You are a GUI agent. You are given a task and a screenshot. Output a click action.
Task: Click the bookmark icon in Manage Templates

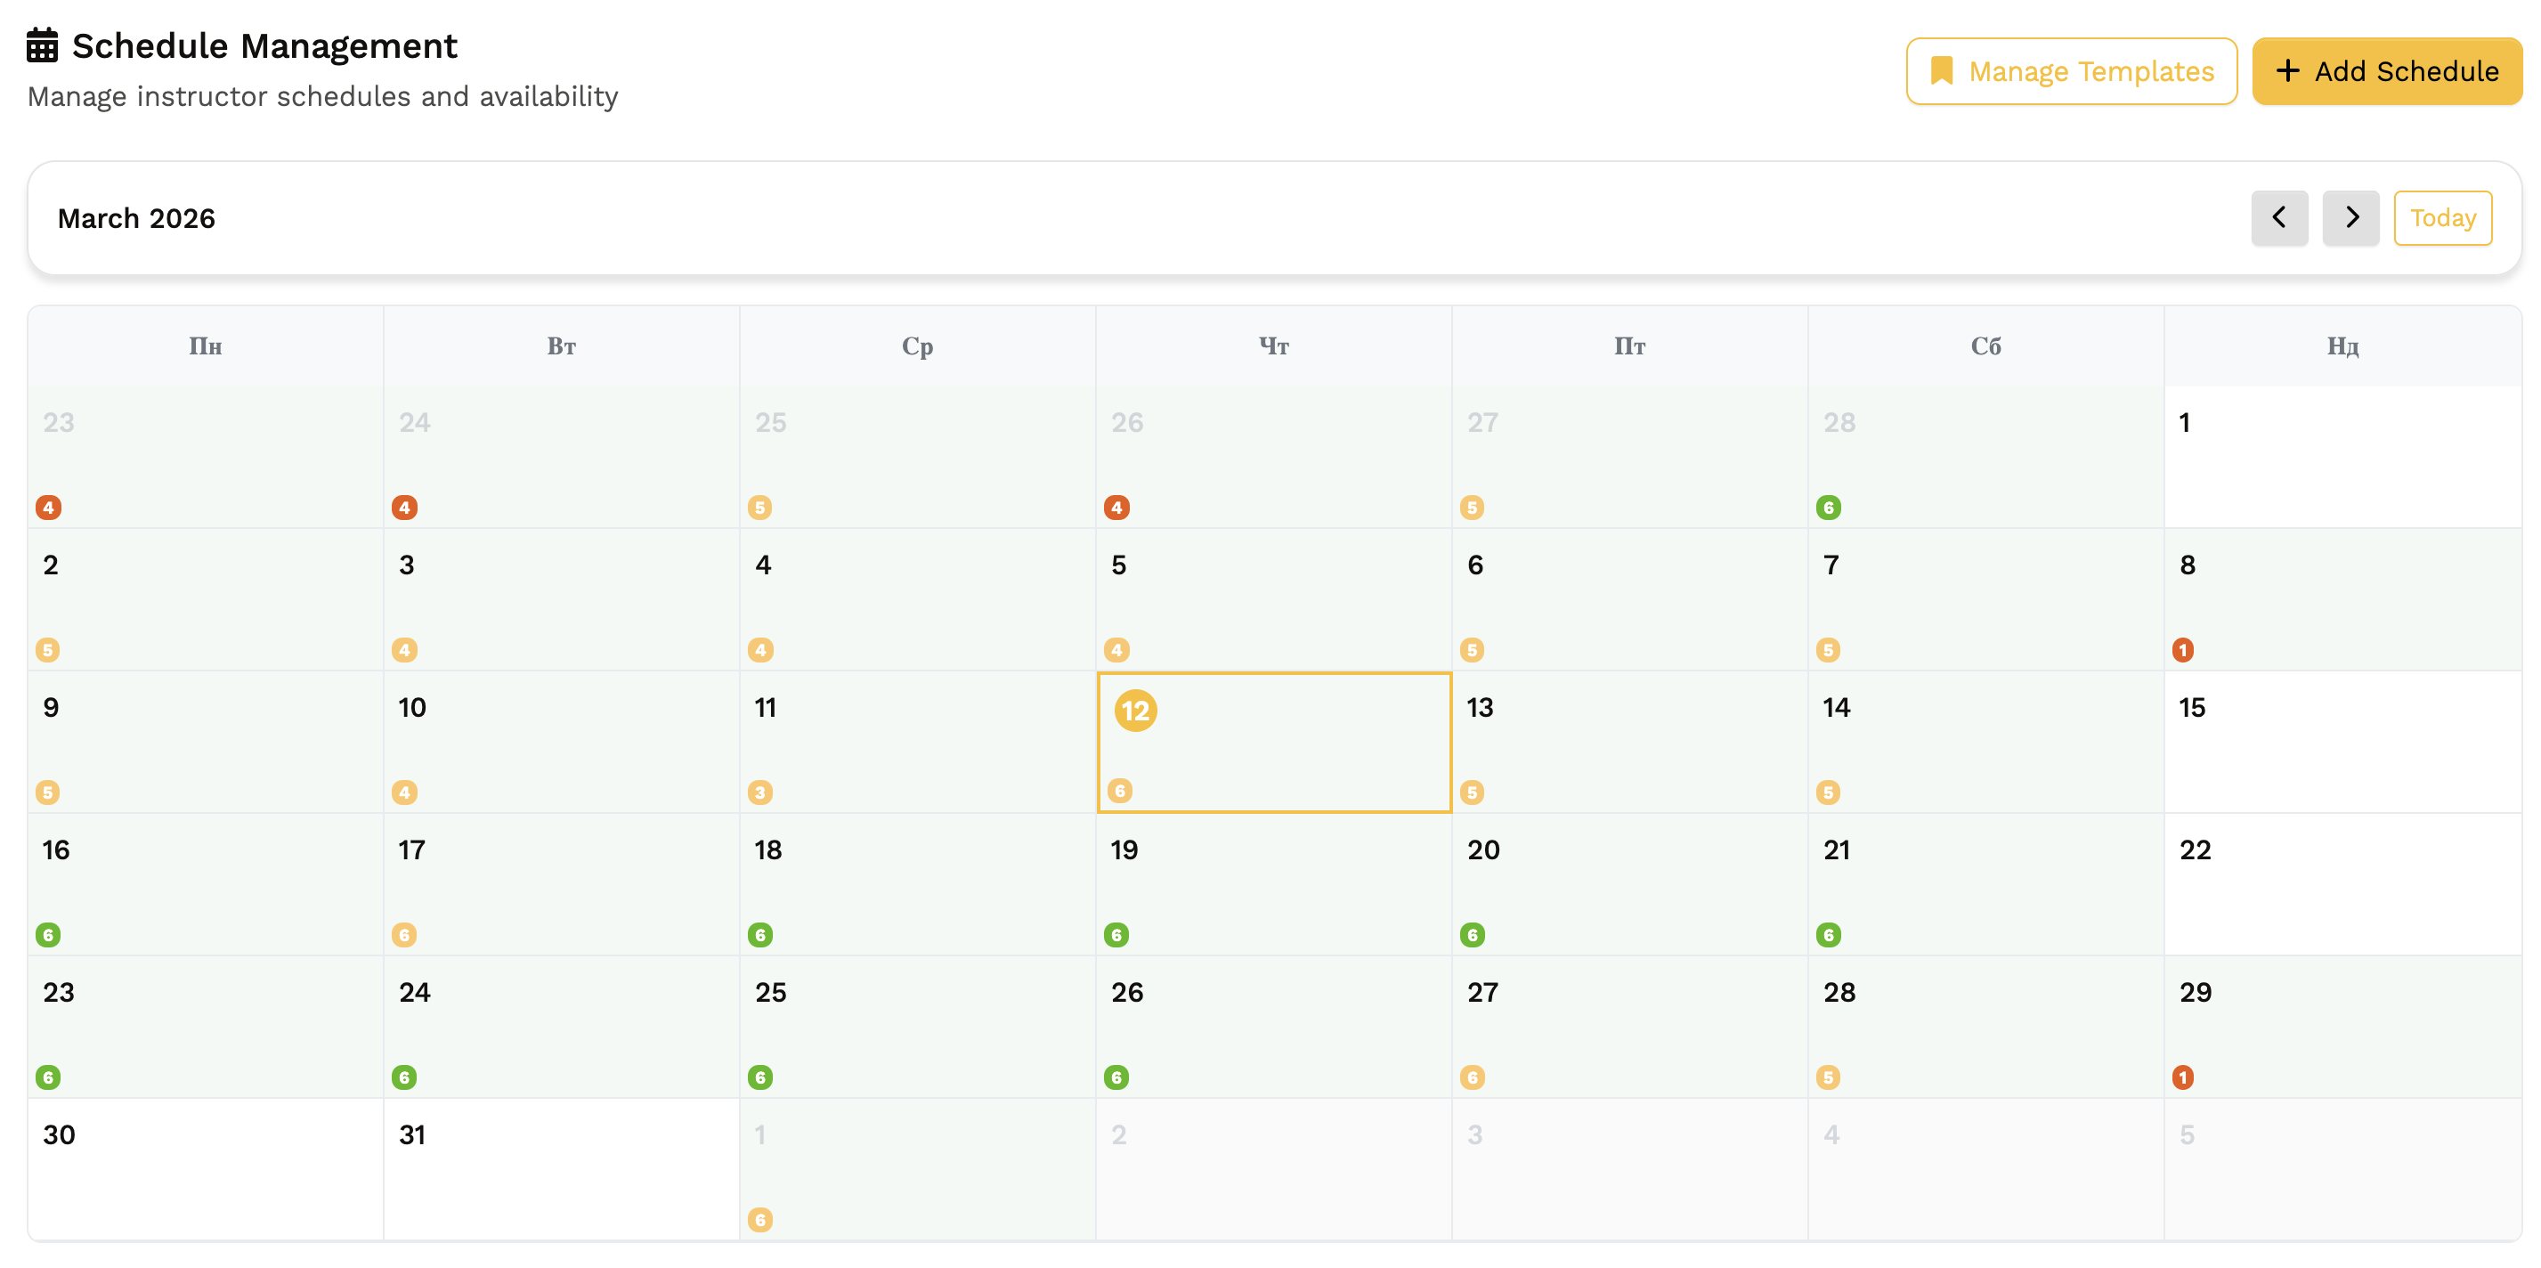click(x=1940, y=71)
